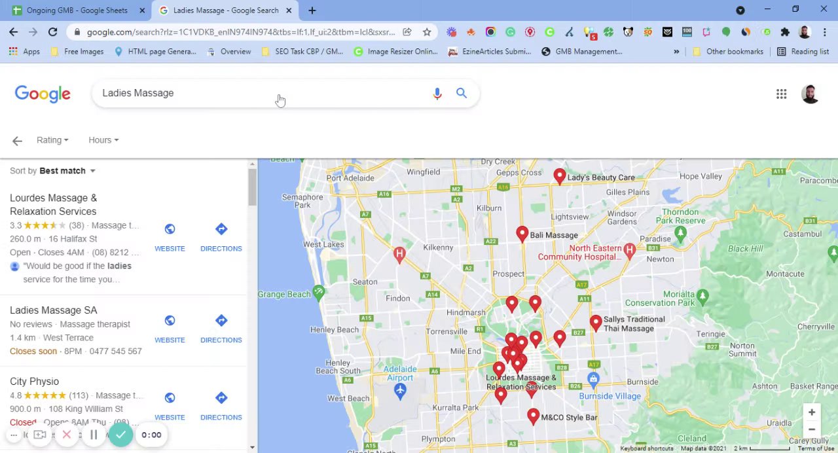Open the Apps bookmark shortcut

25,52
